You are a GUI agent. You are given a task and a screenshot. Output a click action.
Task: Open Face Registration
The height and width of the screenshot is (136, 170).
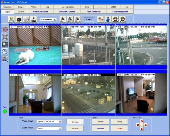point(67,7)
